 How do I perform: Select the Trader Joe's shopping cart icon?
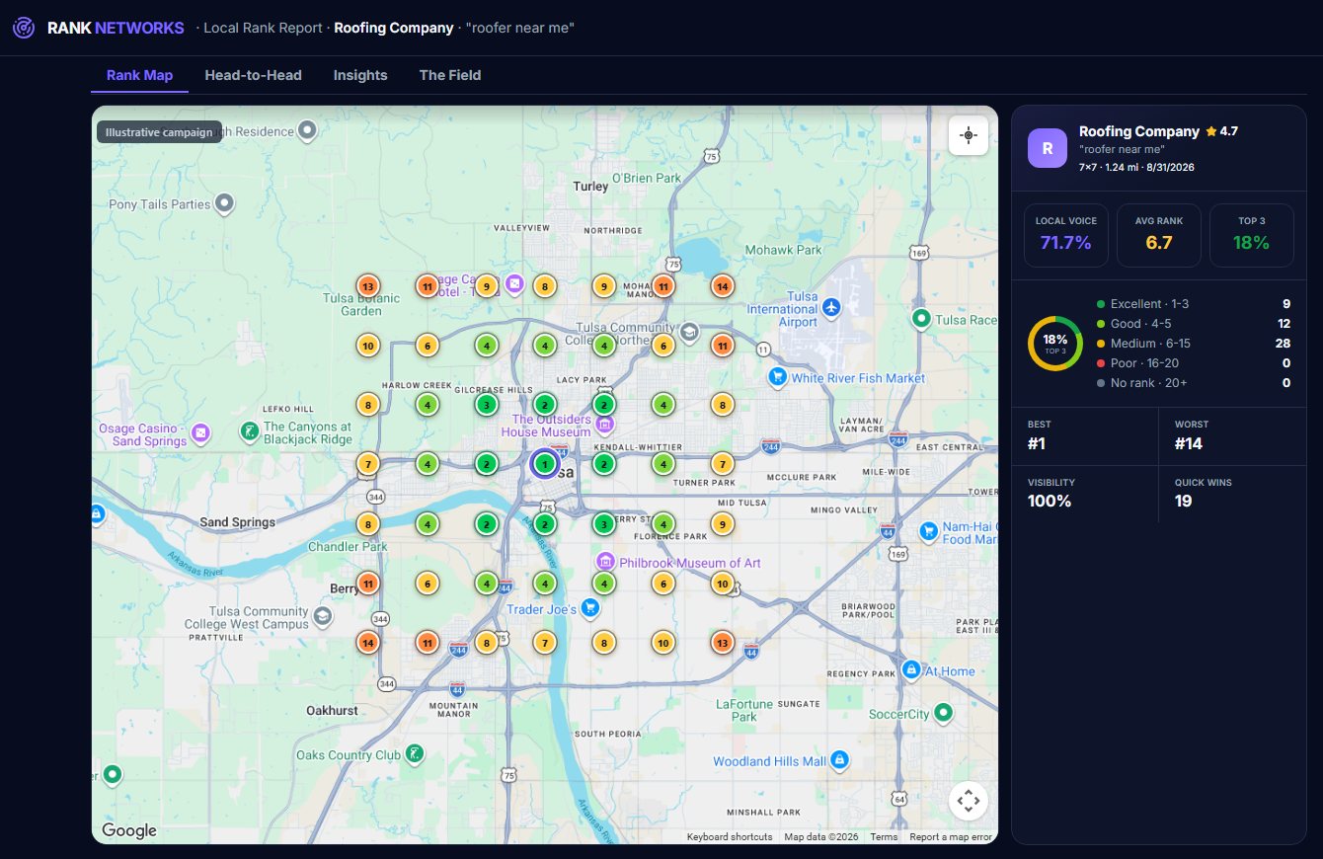pos(589,607)
